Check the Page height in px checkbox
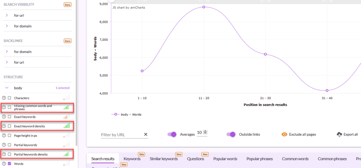The height and width of the screenshot is (168, 361). point(10,136)
